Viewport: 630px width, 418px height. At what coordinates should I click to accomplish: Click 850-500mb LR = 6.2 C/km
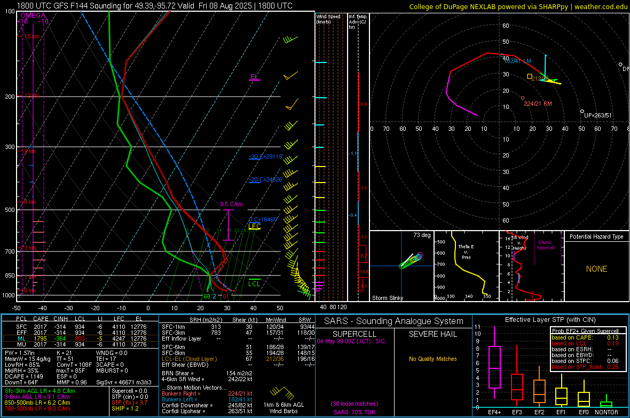37,403
